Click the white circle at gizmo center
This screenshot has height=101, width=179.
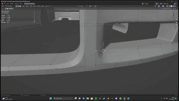coord(103,51)
